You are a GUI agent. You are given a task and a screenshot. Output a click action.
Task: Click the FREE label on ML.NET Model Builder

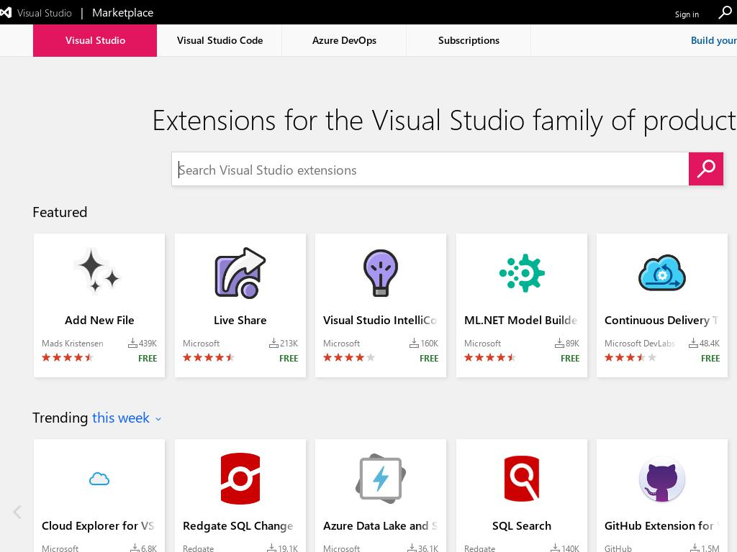pos(570,358)
